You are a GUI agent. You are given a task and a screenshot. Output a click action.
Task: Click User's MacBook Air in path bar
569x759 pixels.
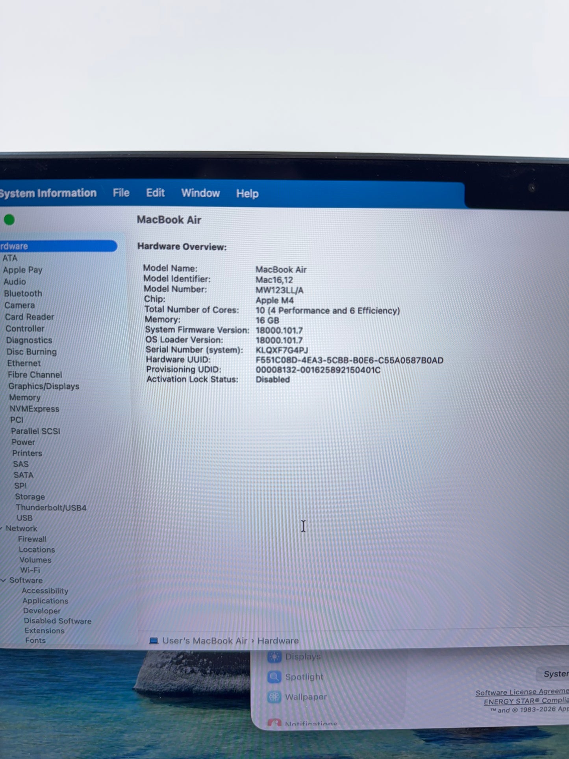coord(205,641)
